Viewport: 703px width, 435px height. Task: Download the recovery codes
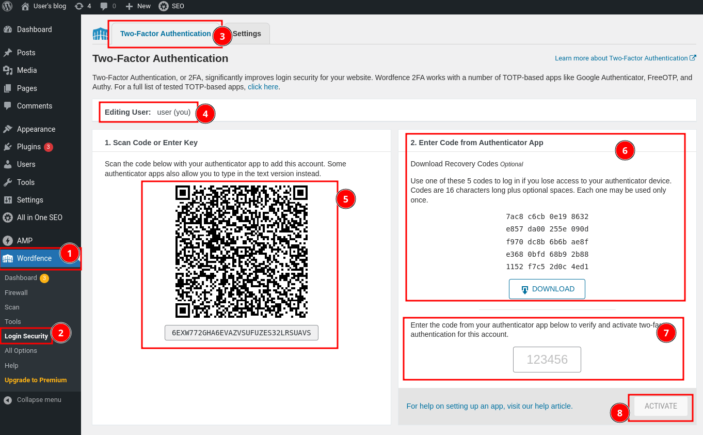click(x=547, y=289)
